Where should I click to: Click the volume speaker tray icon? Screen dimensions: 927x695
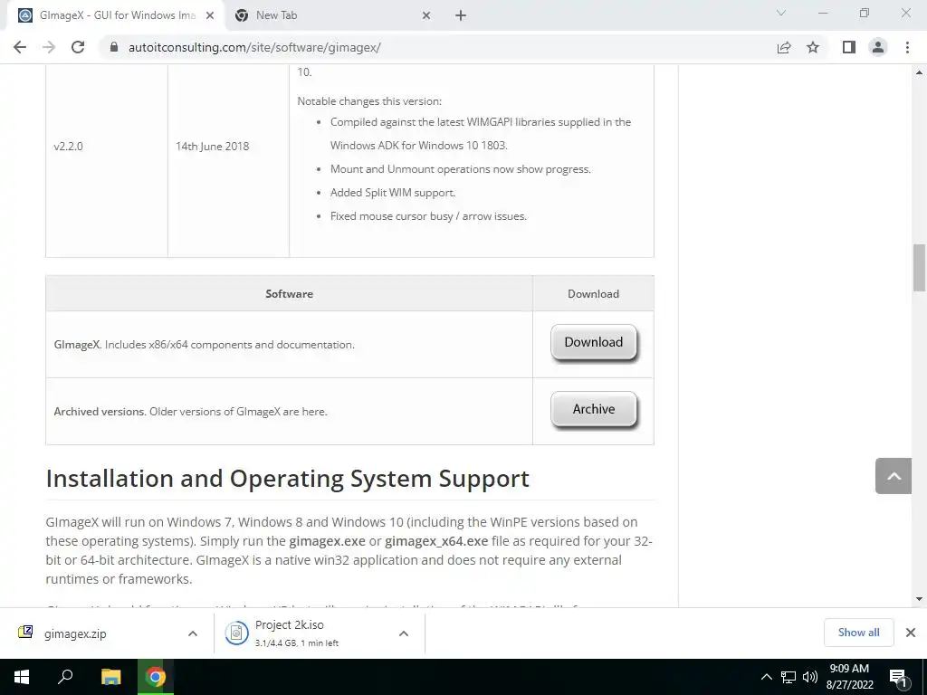(x=810, y=677)
